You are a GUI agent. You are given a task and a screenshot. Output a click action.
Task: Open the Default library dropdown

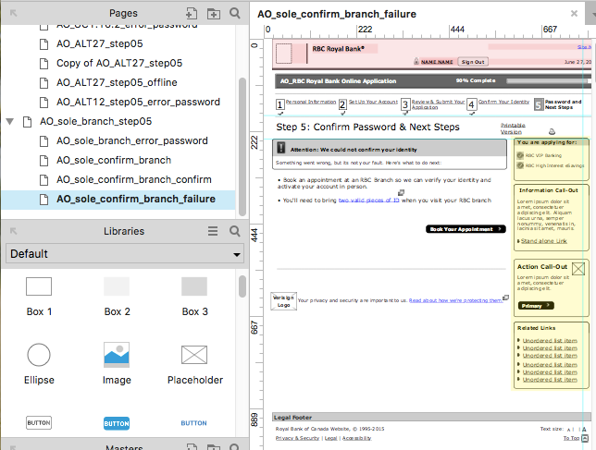point(125,253)
